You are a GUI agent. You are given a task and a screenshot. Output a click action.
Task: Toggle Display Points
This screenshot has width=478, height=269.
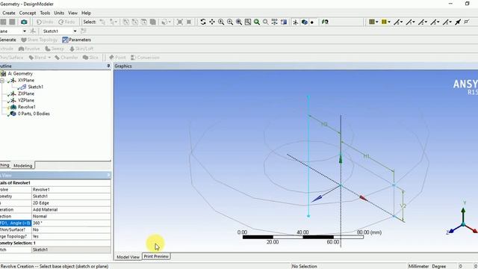click(x=312, y=22)
